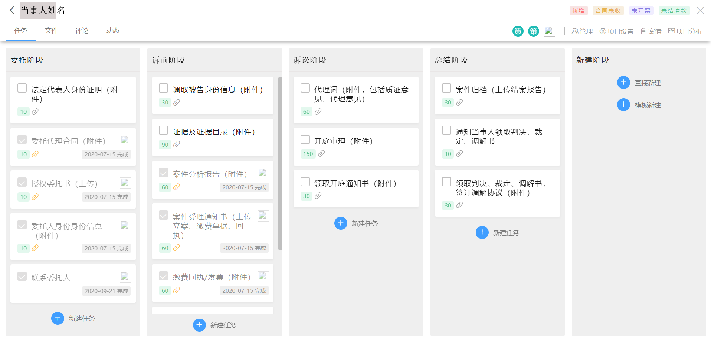This screenshot has width=711, height=343.
Task: Click attachment icon on 委托人身份身份信息 card
Action: (35, 248)
